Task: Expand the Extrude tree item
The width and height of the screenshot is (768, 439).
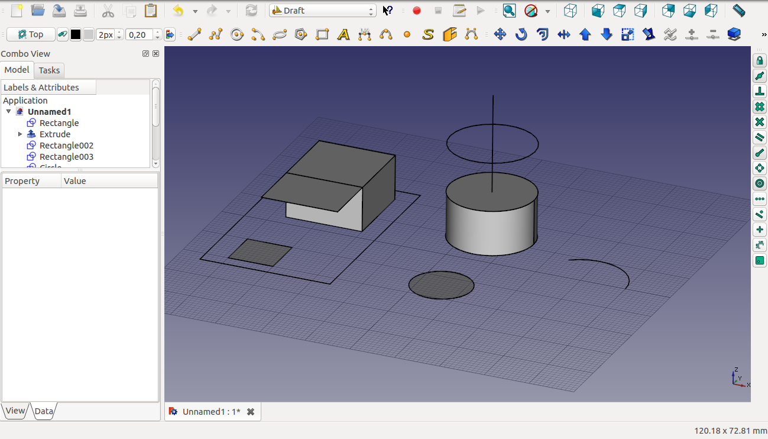Action: 20,134
